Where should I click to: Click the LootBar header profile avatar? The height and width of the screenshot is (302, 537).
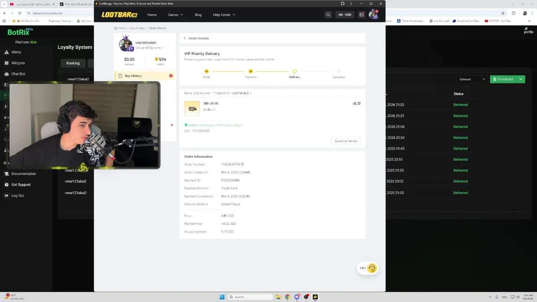[373, 15]
